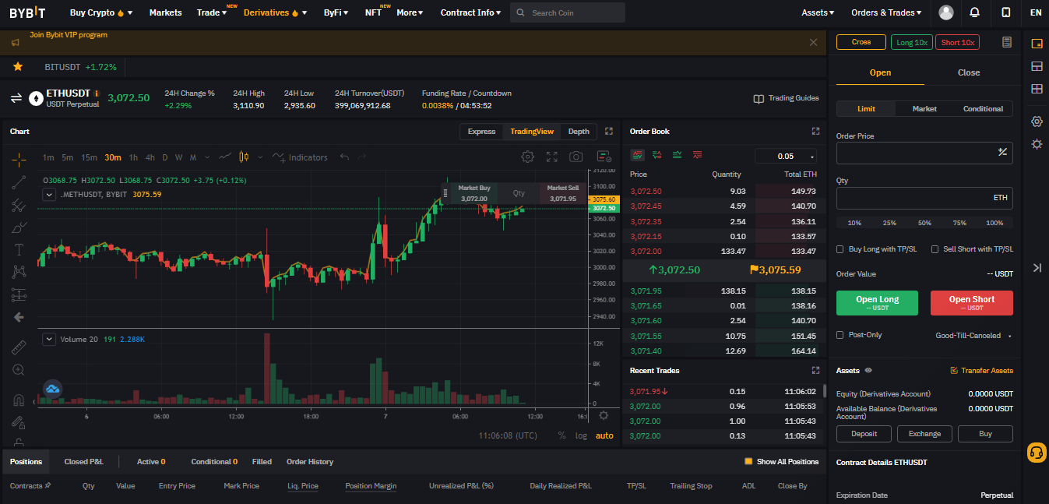Viewport: 1049px width, 504px height.
Task: Switch to the Express chart tab
Action: tap(481, 132)
